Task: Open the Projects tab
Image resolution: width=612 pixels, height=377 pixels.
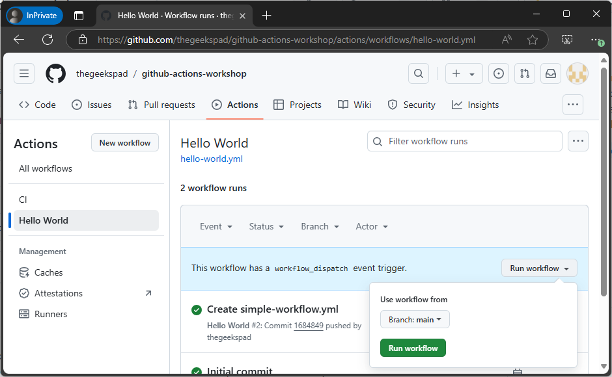Action: click(x=298, y=105)
